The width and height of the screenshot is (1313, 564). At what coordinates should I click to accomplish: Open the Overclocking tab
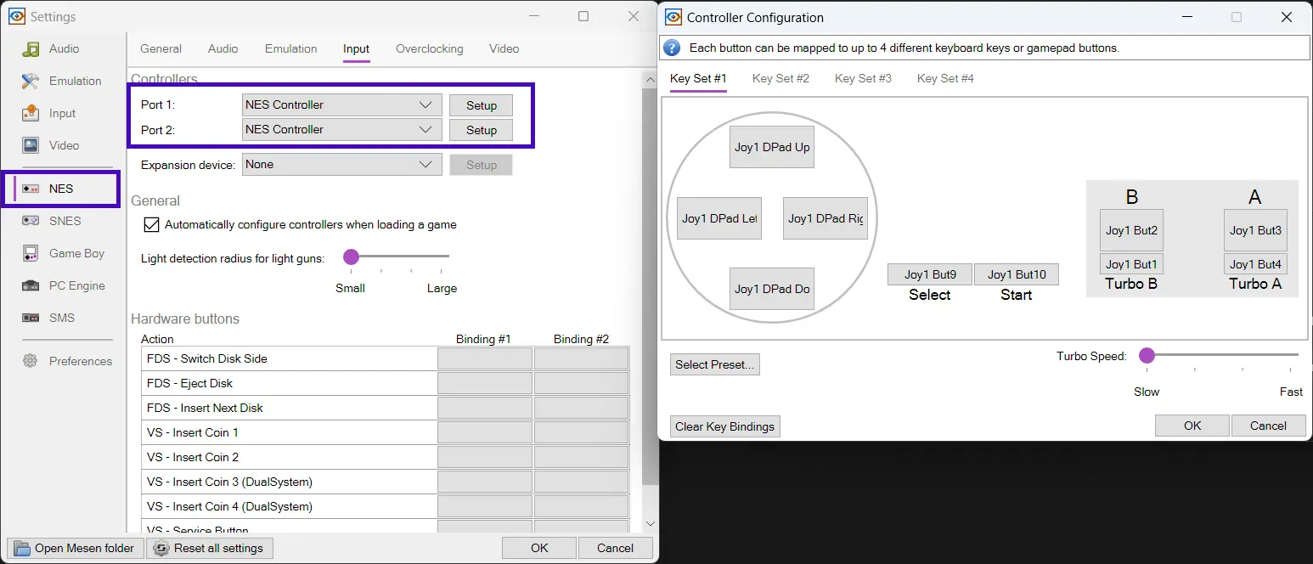click(x=430, y=48)
